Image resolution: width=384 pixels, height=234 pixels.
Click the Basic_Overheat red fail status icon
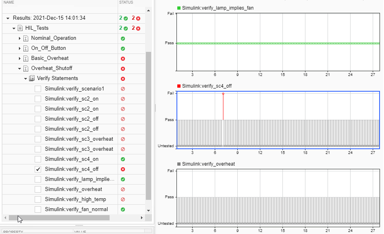pyautogui.click(x=123, y=59)
